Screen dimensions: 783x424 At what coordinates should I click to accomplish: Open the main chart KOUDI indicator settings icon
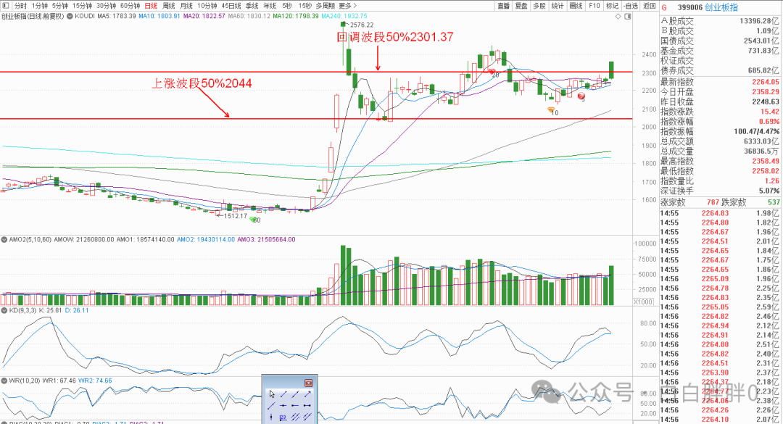70,16
